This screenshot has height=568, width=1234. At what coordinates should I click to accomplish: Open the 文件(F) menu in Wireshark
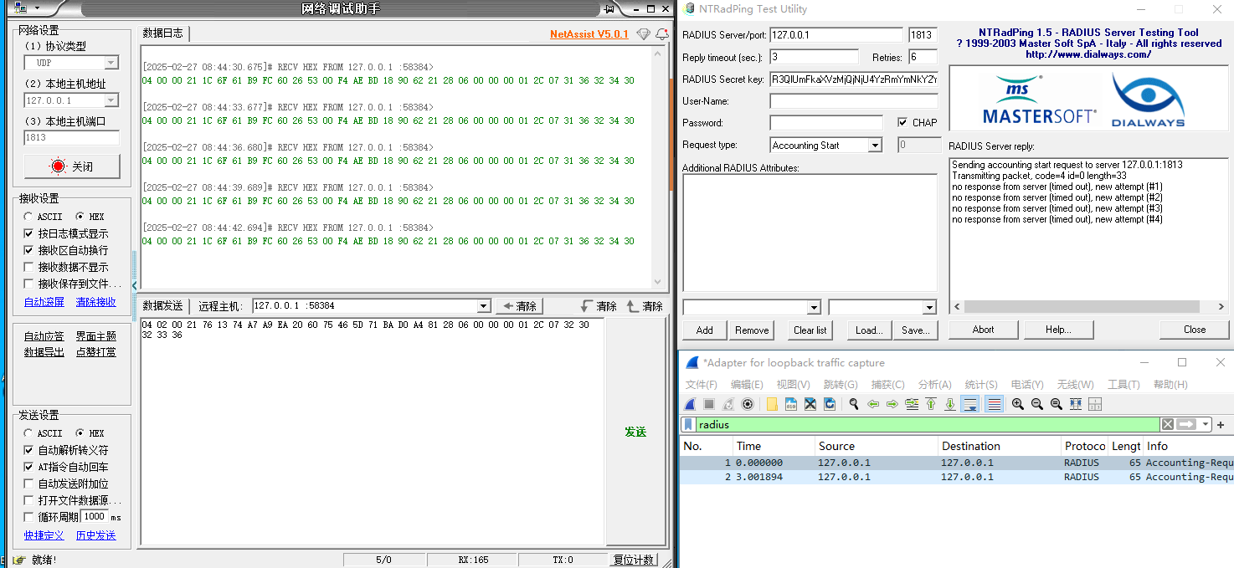(701, 385)
